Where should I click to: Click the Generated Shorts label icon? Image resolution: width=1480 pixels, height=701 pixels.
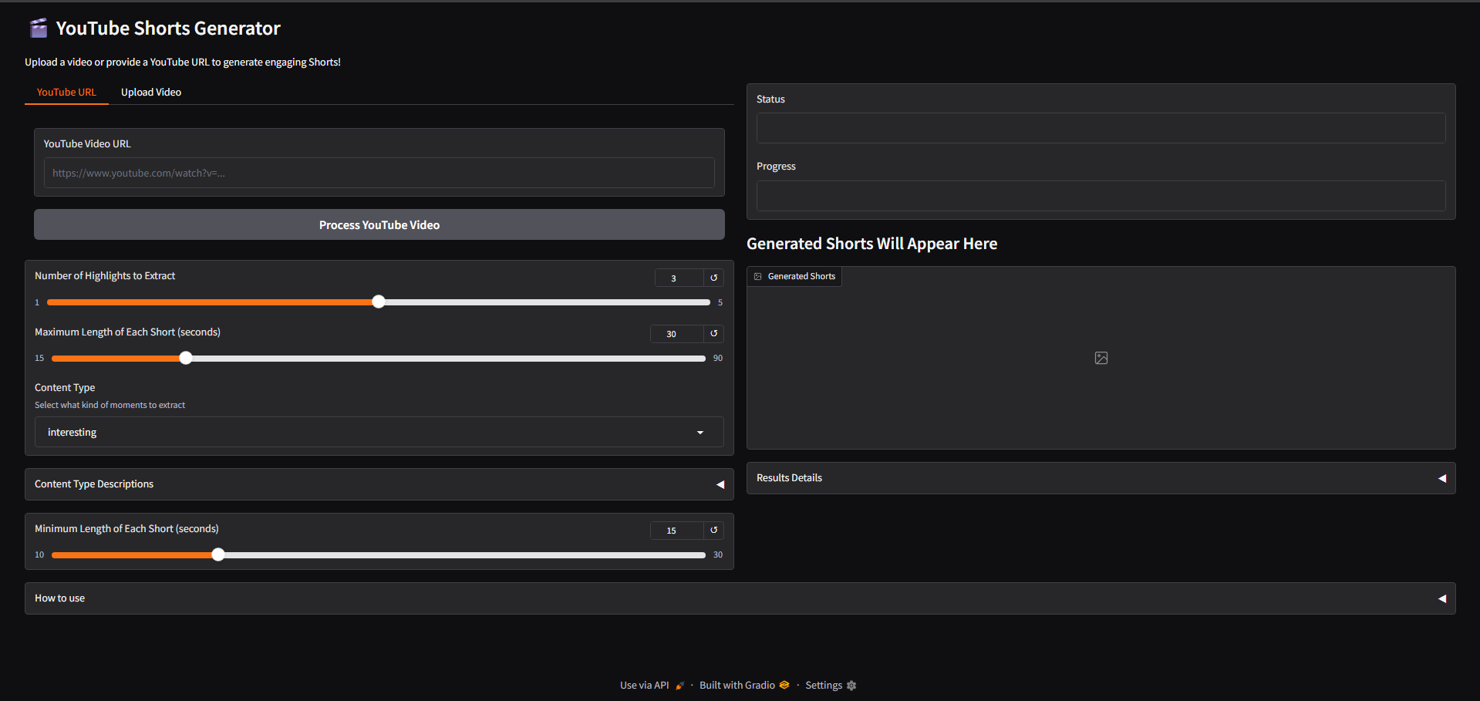[758, 276]
